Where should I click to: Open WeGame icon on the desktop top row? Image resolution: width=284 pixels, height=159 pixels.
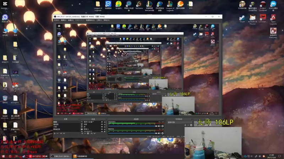click(139, 5)
